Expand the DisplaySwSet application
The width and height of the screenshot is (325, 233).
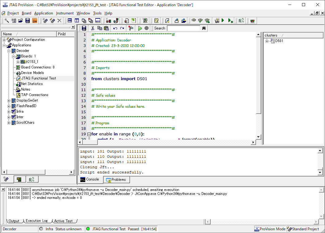point(9,101)
